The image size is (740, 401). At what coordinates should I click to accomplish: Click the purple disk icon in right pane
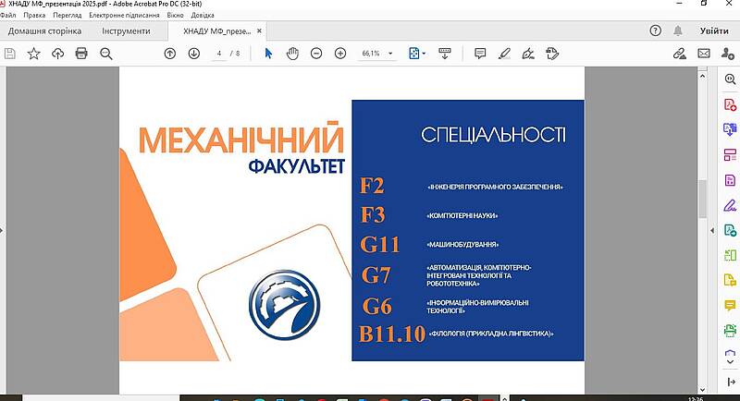730,180
